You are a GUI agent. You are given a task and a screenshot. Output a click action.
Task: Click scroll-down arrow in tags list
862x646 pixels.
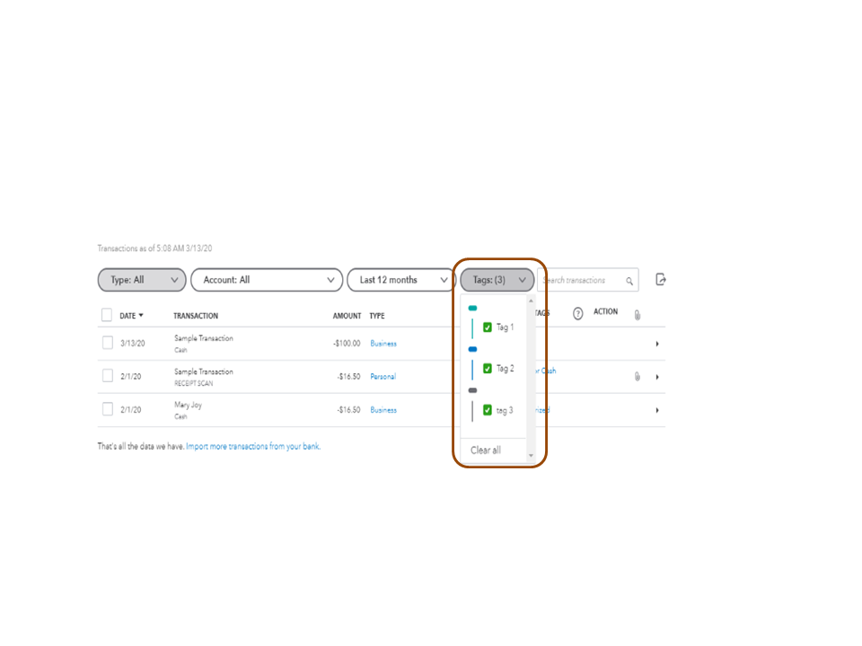[531, 456]
